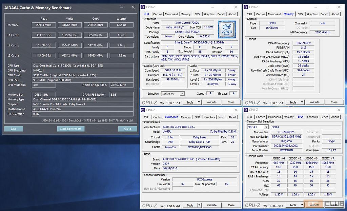Click the Core Voltage value 0.656 V

[205, 36]
